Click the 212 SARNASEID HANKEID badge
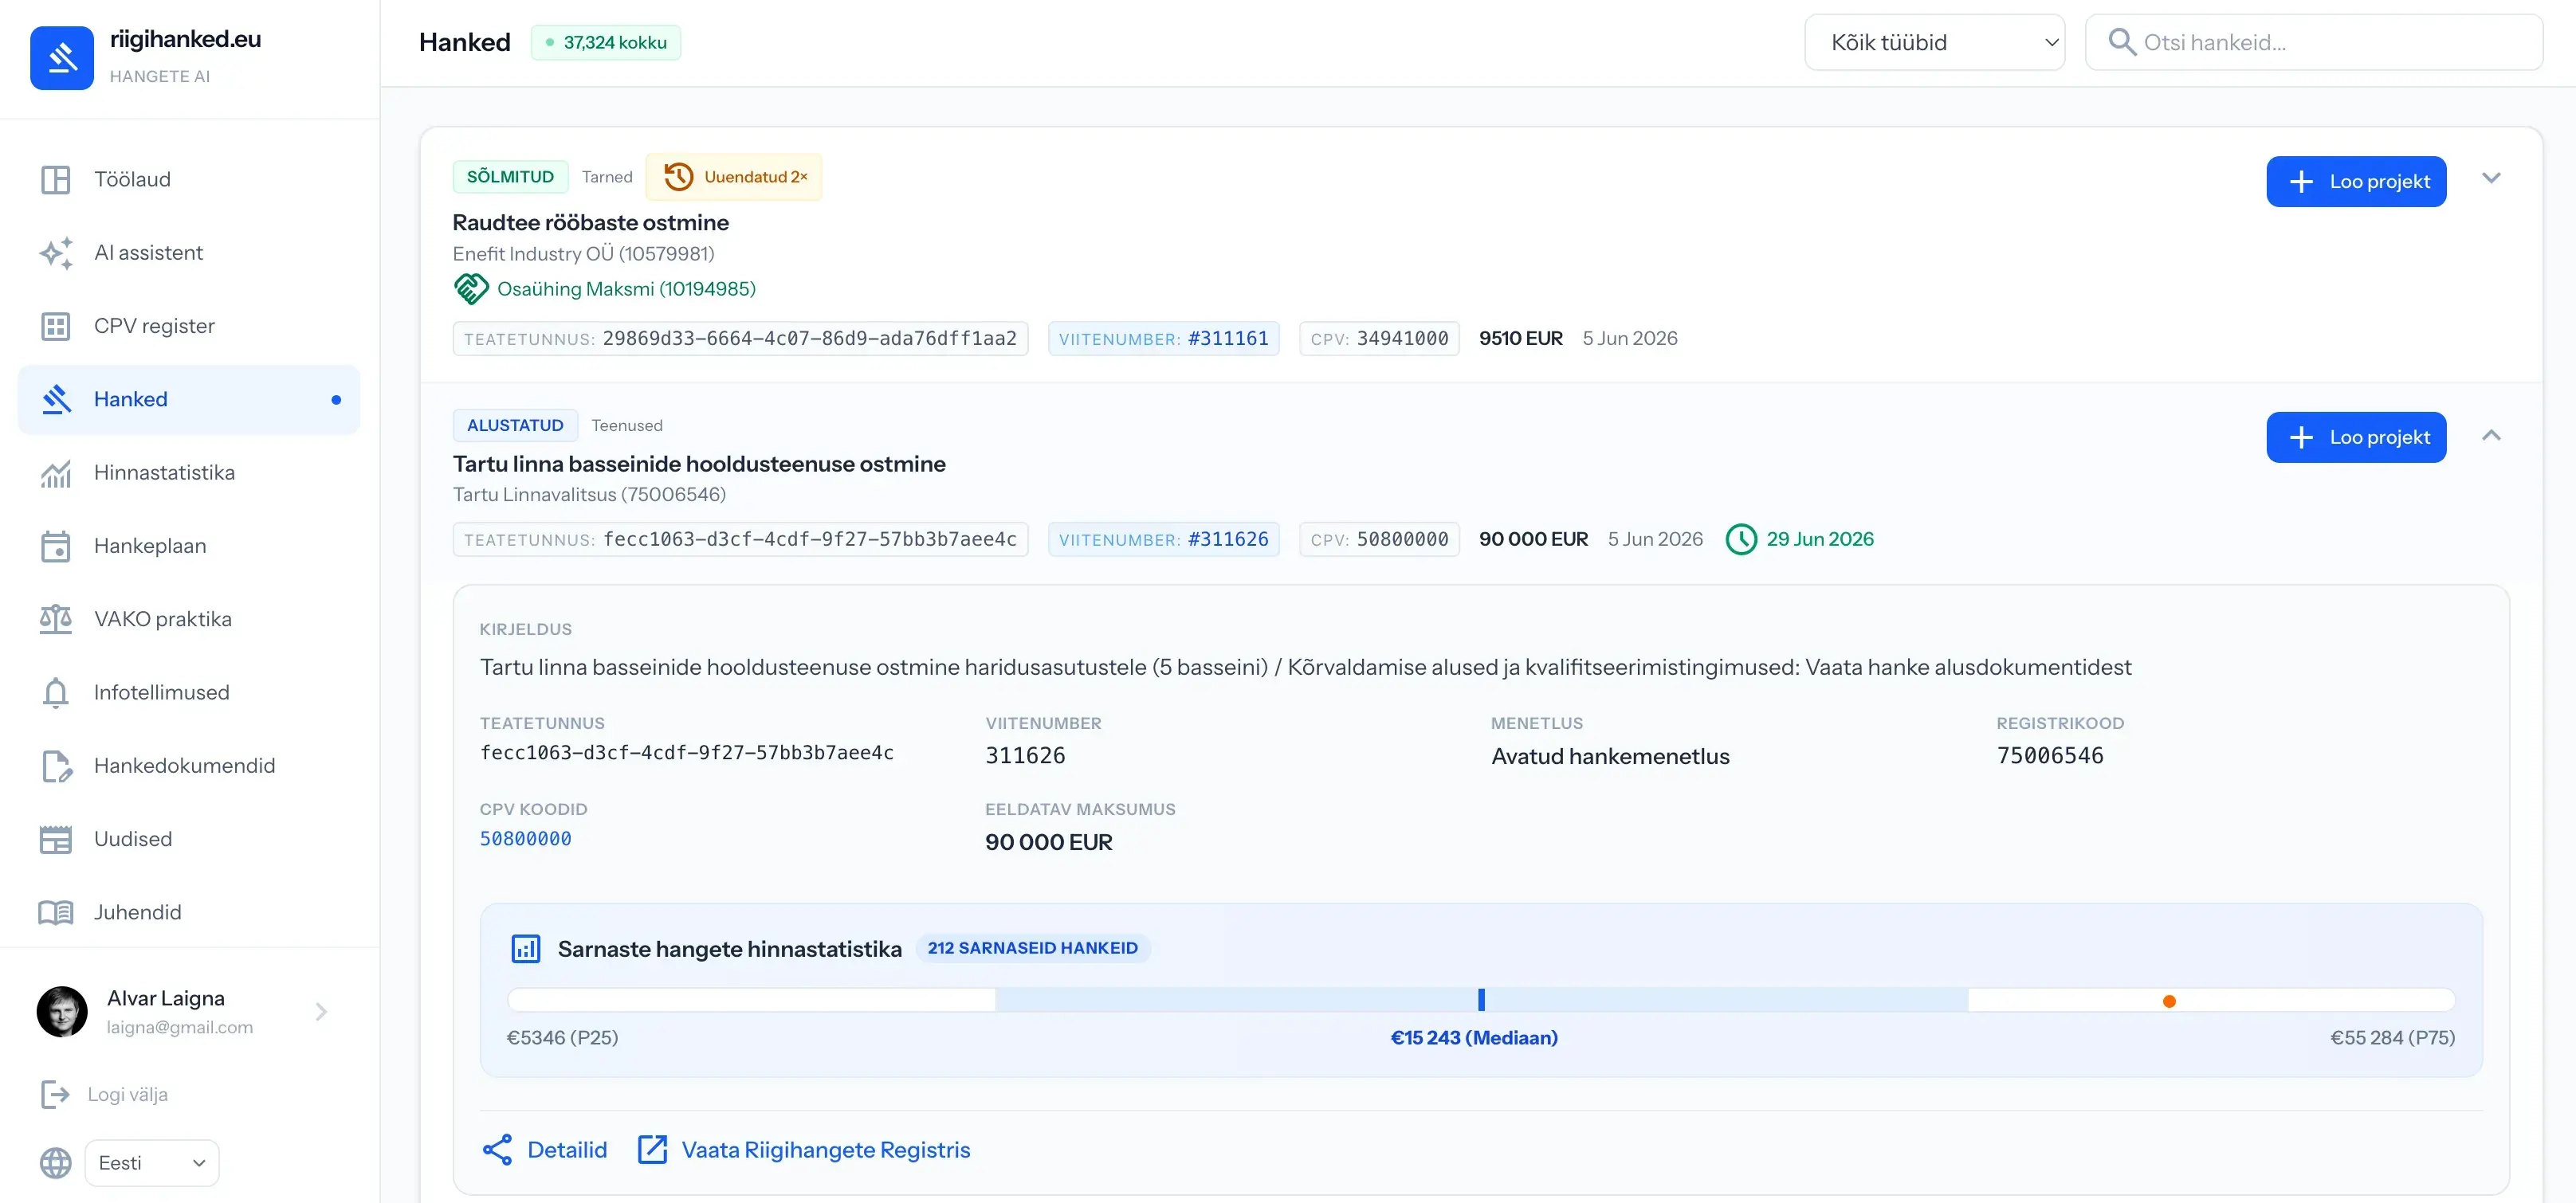 (1033, 948)
